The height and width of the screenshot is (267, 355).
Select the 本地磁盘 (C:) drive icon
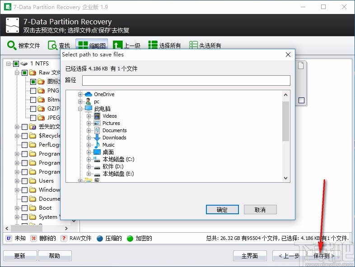(97, 159)
